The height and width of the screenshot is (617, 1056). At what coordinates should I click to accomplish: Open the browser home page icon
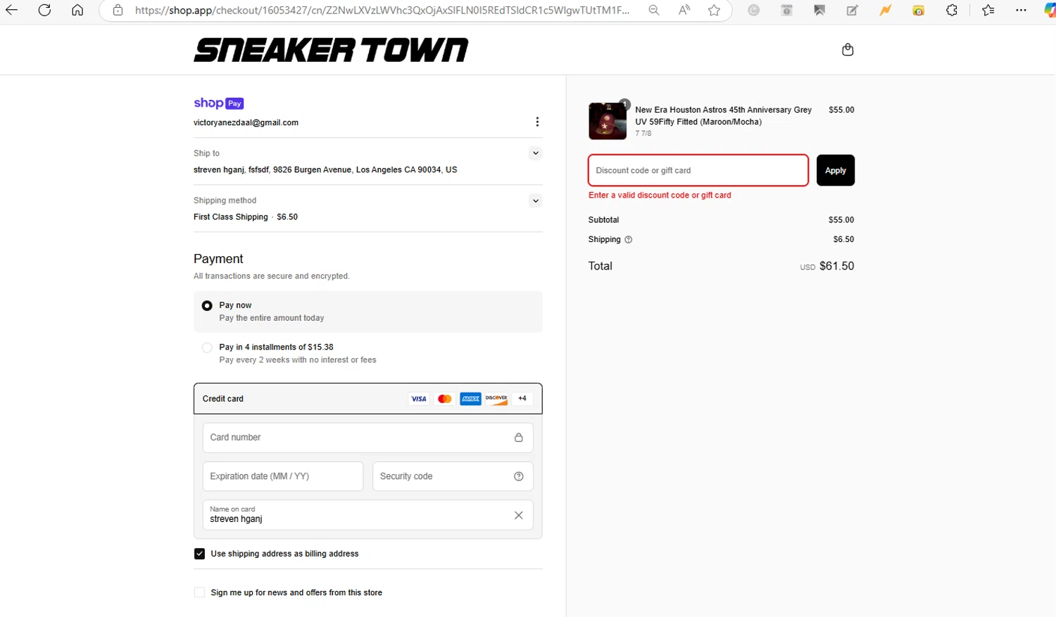(x=77, y=10)
